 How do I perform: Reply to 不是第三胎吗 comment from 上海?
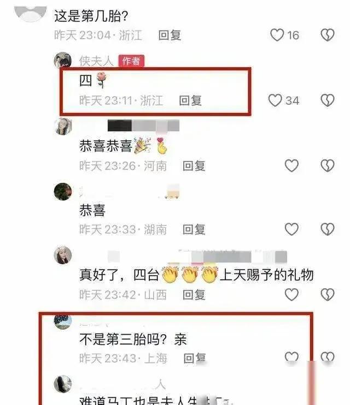coord(195,358)
